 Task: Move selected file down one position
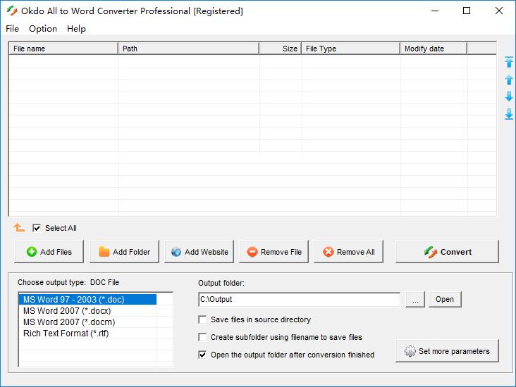coord(509,96)
